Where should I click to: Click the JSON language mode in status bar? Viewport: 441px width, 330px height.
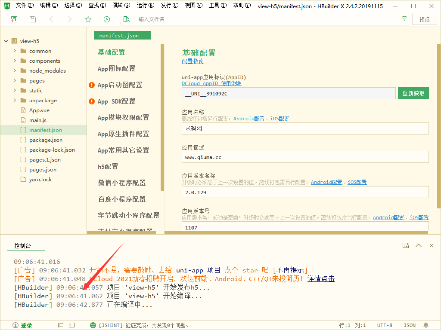coord(410,325)
